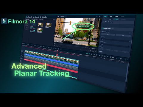Viewport: 143px width, 107px height.
Task: Click the timeline zoom-in plus icon
Action: tap(121, 59)
